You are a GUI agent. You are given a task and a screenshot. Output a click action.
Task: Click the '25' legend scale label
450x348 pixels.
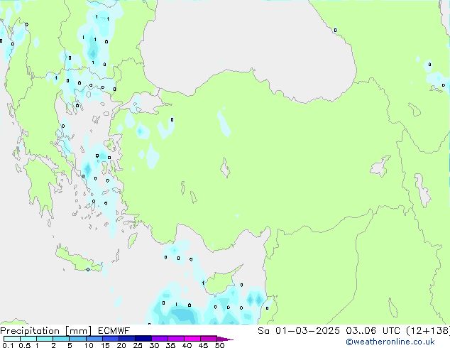138,345
